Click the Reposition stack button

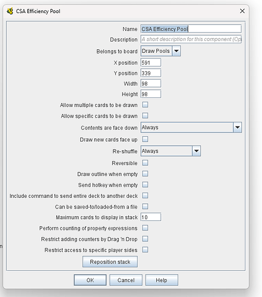(110, 262)
